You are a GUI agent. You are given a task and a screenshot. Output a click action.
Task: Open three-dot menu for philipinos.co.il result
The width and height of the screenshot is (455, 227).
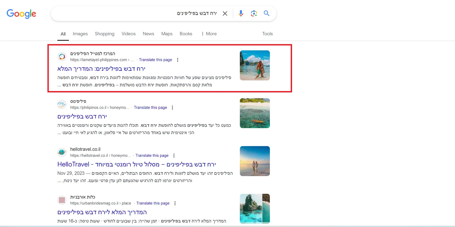coord(172,108)
